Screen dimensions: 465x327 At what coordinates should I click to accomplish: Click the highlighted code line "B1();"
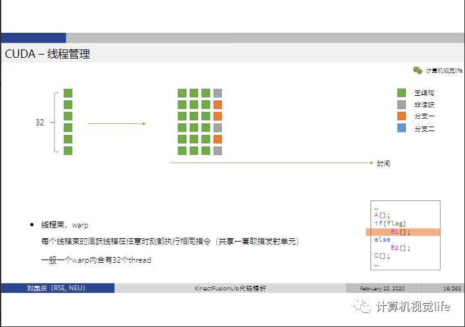tap(403, 232)
